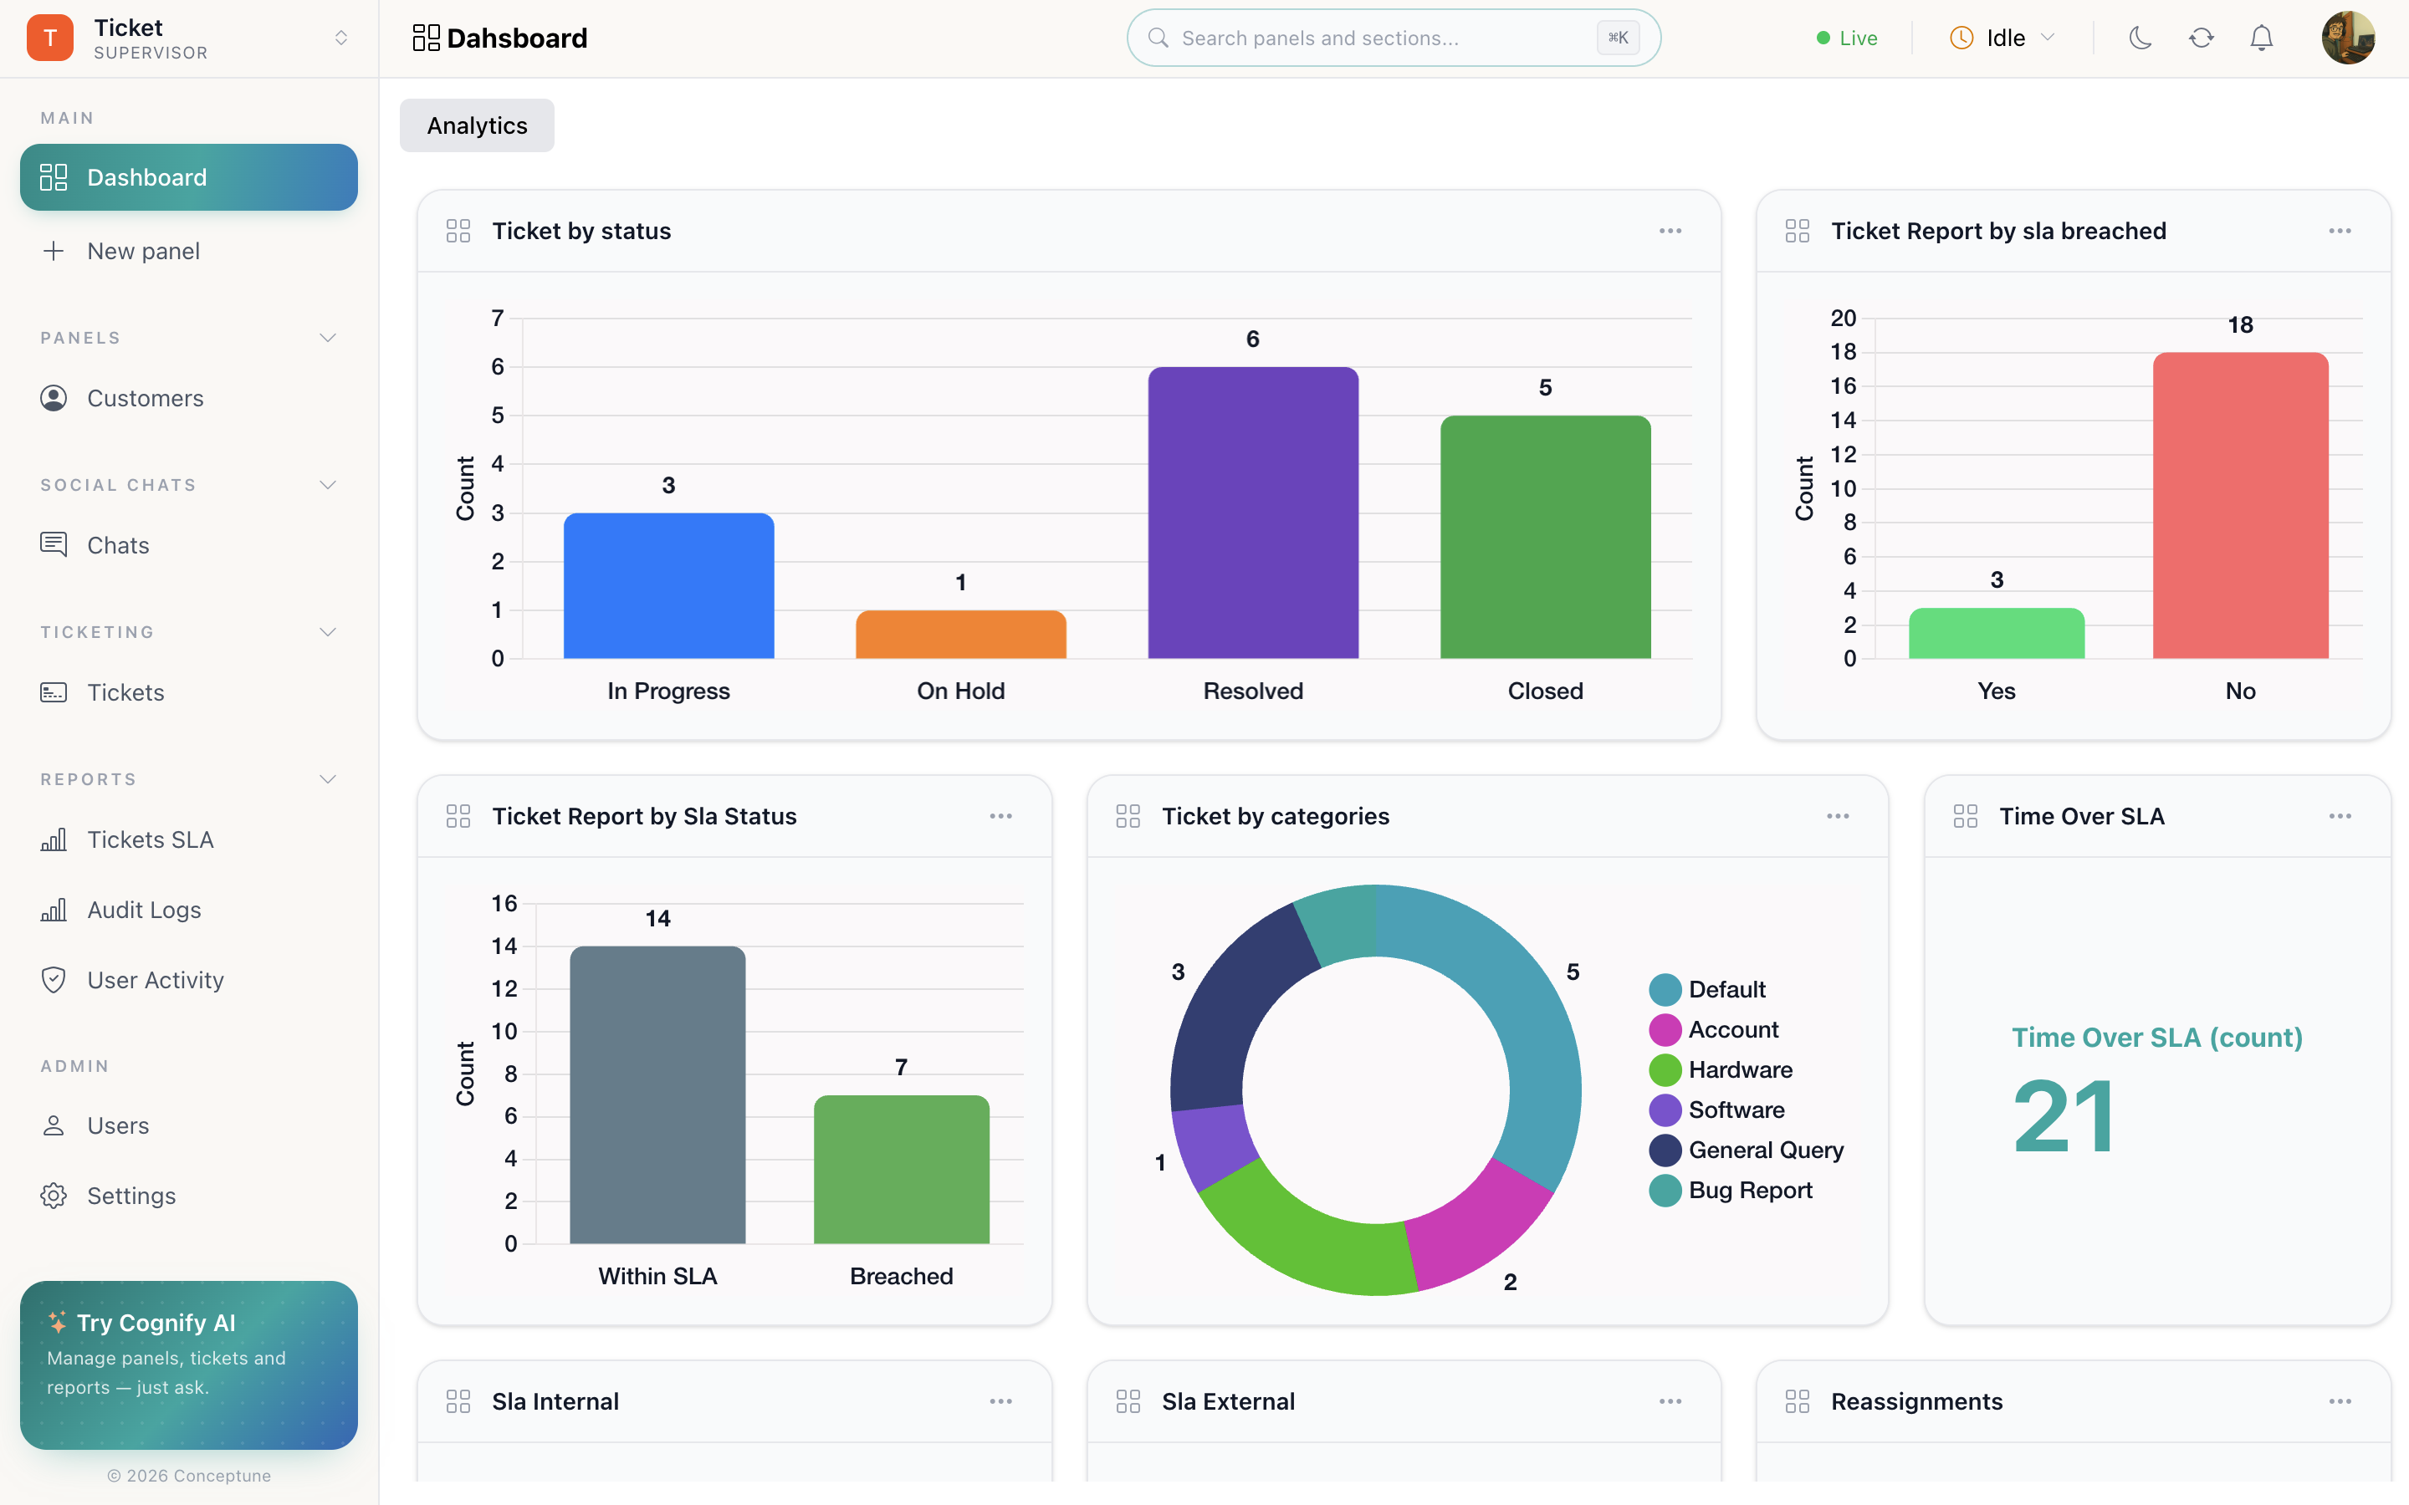
Task: Click the Time Over SLA panel grid icon
Action: pos(1965,816)
